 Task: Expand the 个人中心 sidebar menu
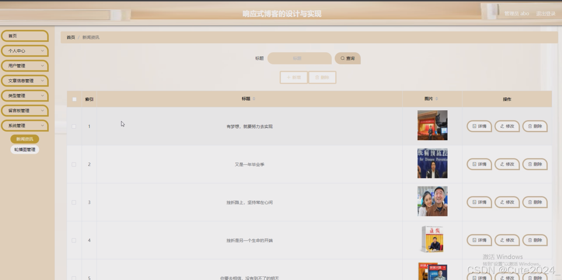[25, 51]
